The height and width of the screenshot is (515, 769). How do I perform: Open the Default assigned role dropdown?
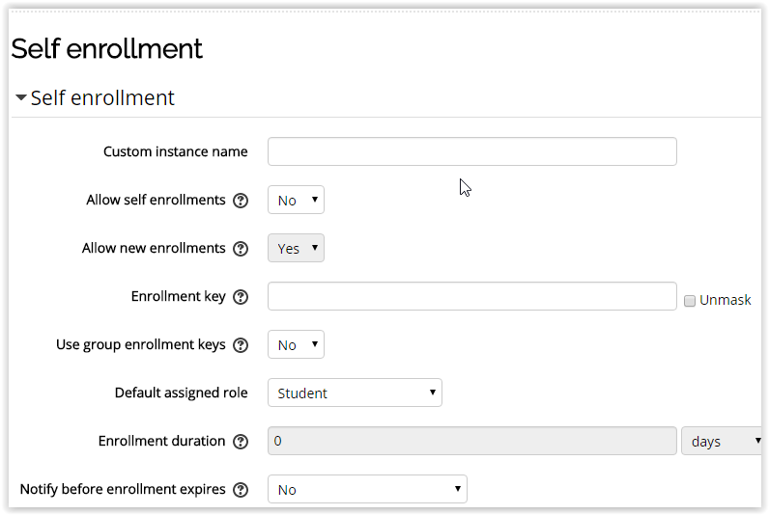tap(355, 393)
